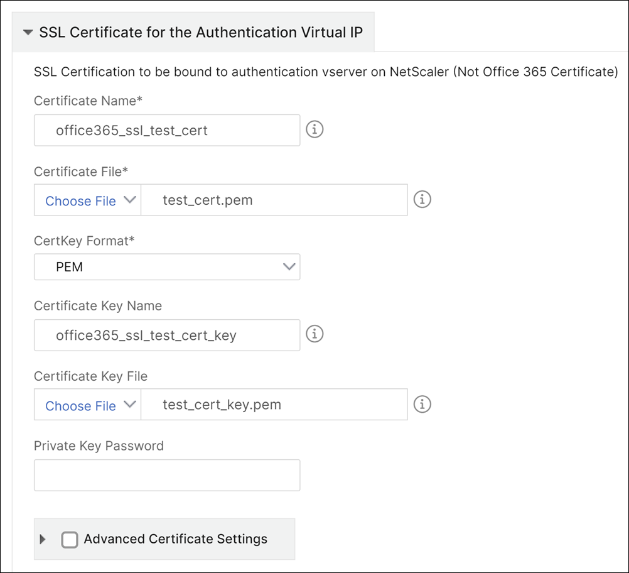Click the Certificate File* label
This screenshot has width=629, height=573.
(x=80, y=172)
